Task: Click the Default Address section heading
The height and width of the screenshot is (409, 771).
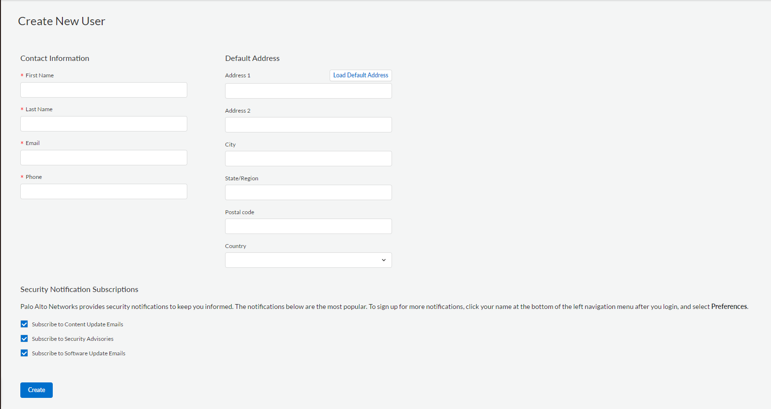Action: (252, 58)
